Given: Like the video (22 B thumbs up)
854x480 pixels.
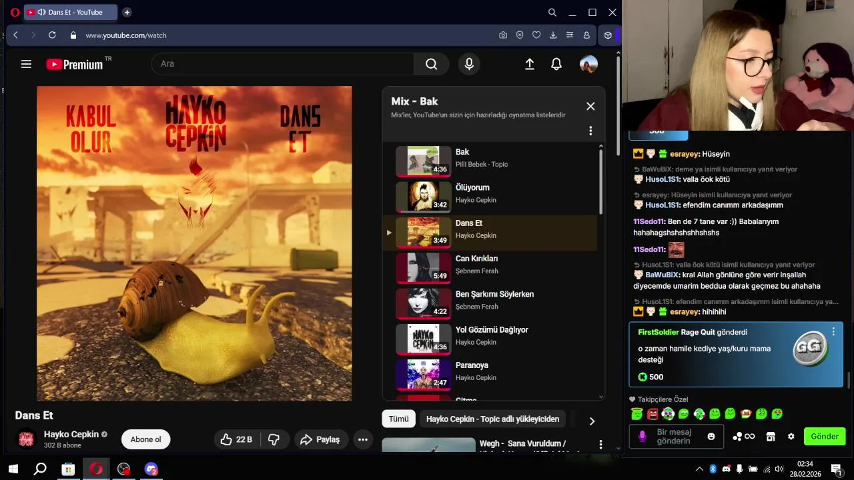Looking at the screenshot, I should pyautogui.click(x=236, y=439).
